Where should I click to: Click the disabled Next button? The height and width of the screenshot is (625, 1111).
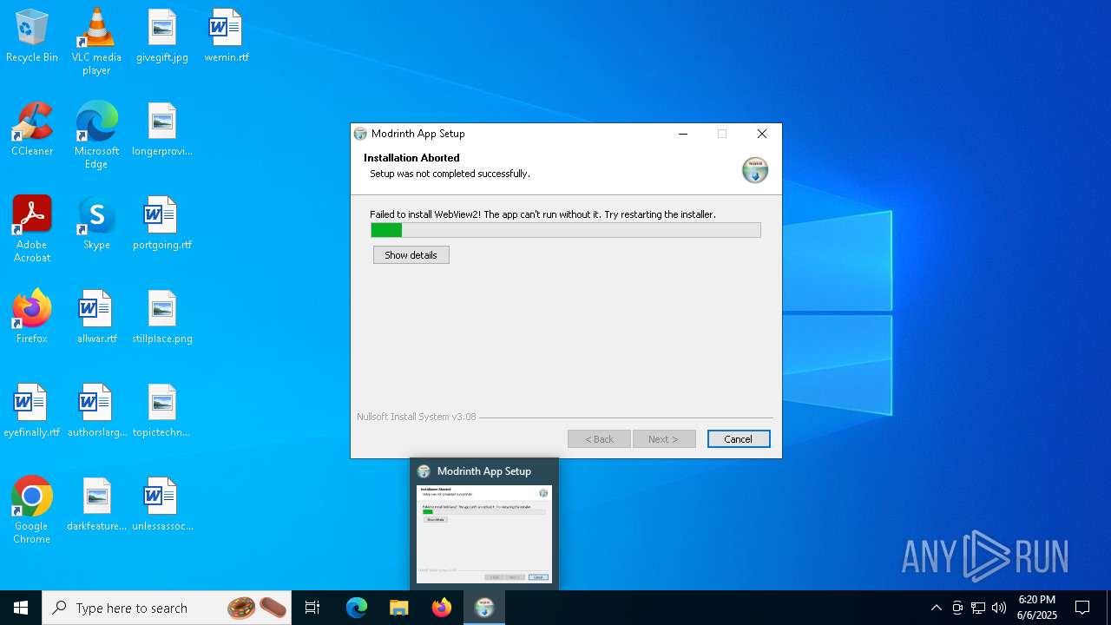pyautogui.click(x=664, y=439)
